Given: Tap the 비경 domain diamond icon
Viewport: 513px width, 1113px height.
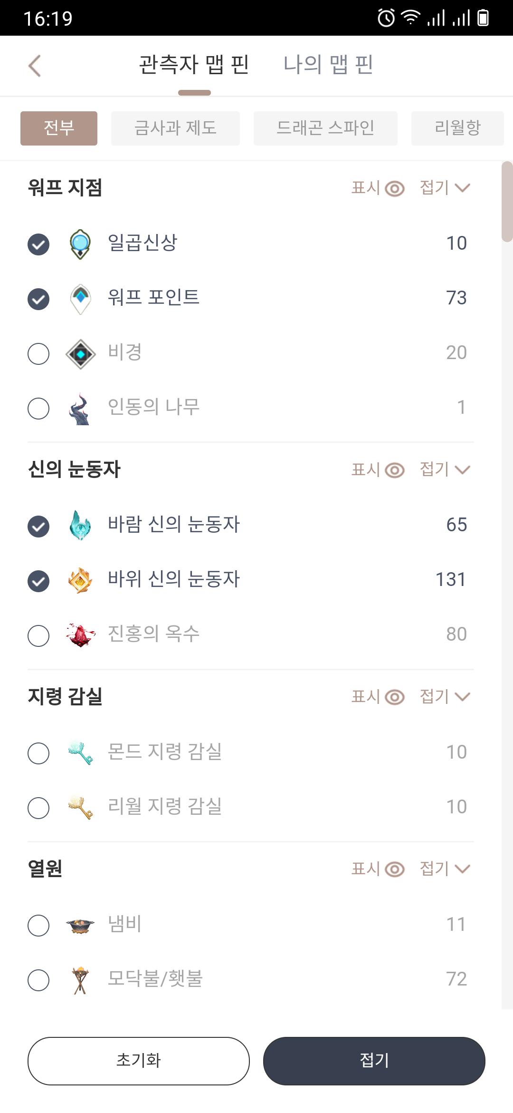Looking at the screenshot, I should (x=80, y=354).
